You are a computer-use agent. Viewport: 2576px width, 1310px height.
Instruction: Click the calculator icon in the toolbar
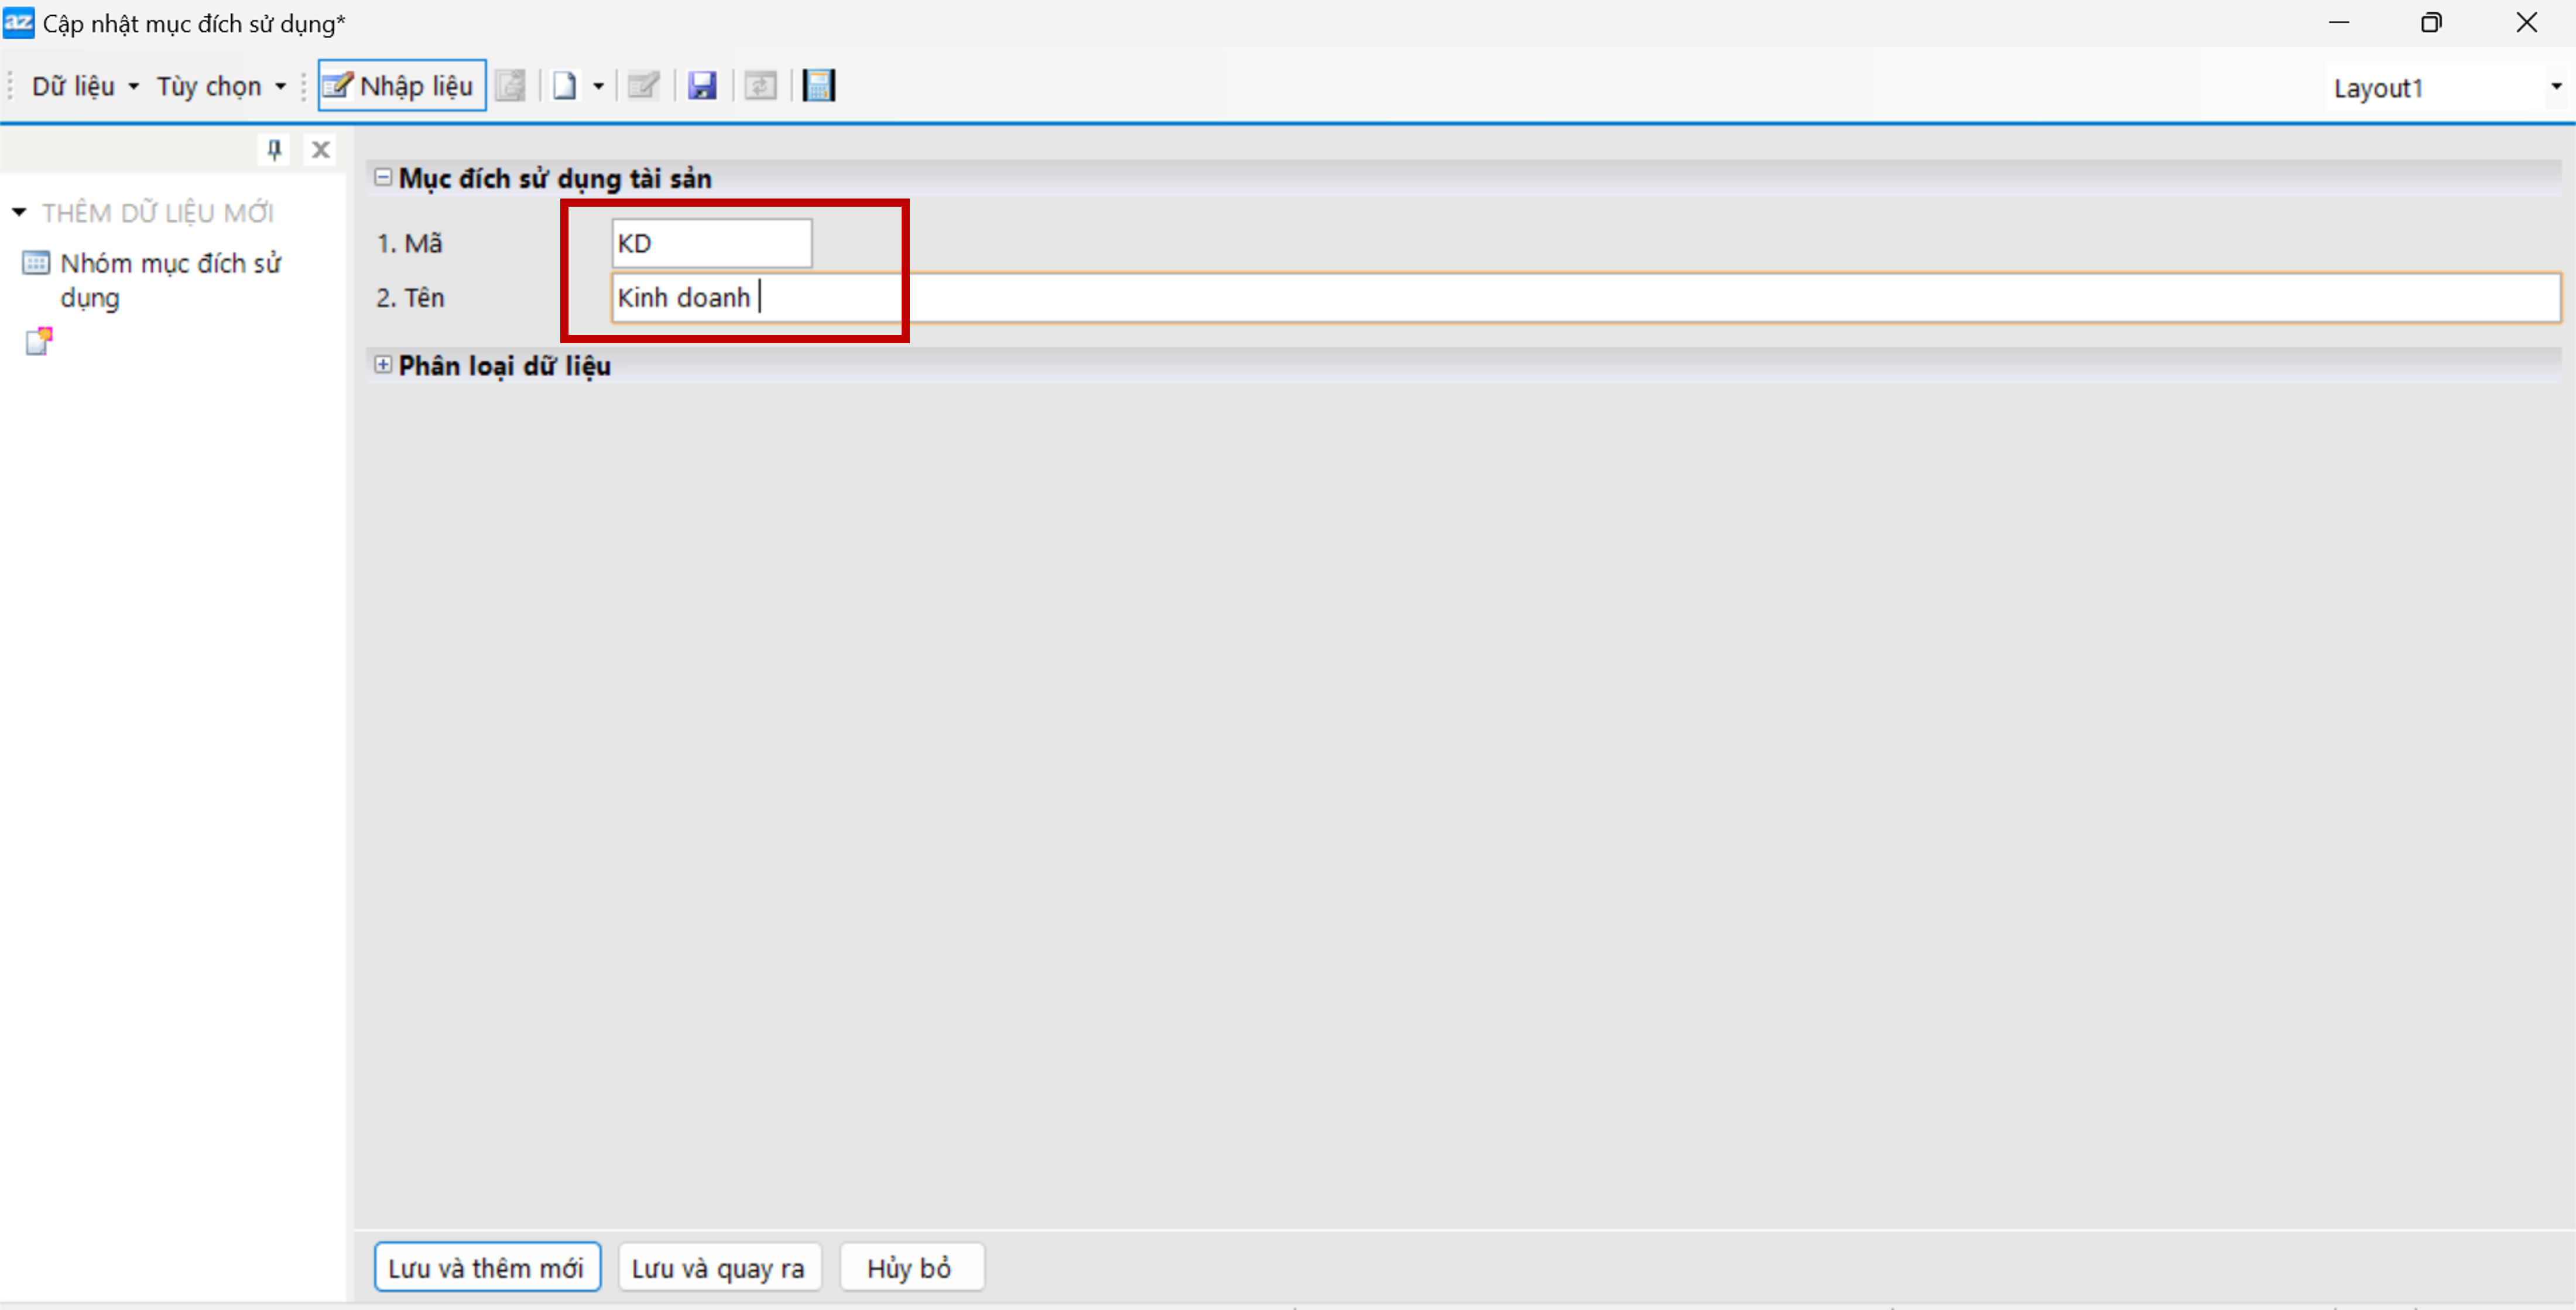coord(818,86)
